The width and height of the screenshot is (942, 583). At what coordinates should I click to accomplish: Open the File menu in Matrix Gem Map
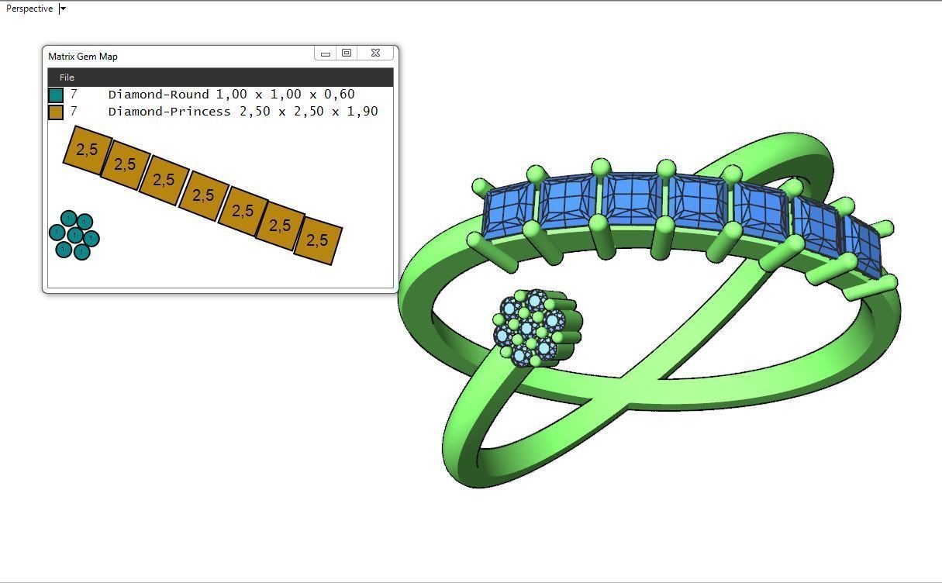67,78
